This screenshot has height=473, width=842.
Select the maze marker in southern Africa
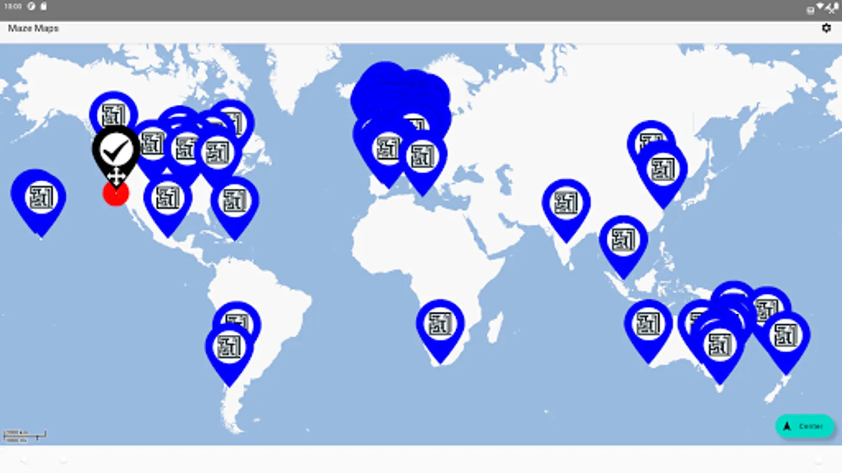point(440,324)
